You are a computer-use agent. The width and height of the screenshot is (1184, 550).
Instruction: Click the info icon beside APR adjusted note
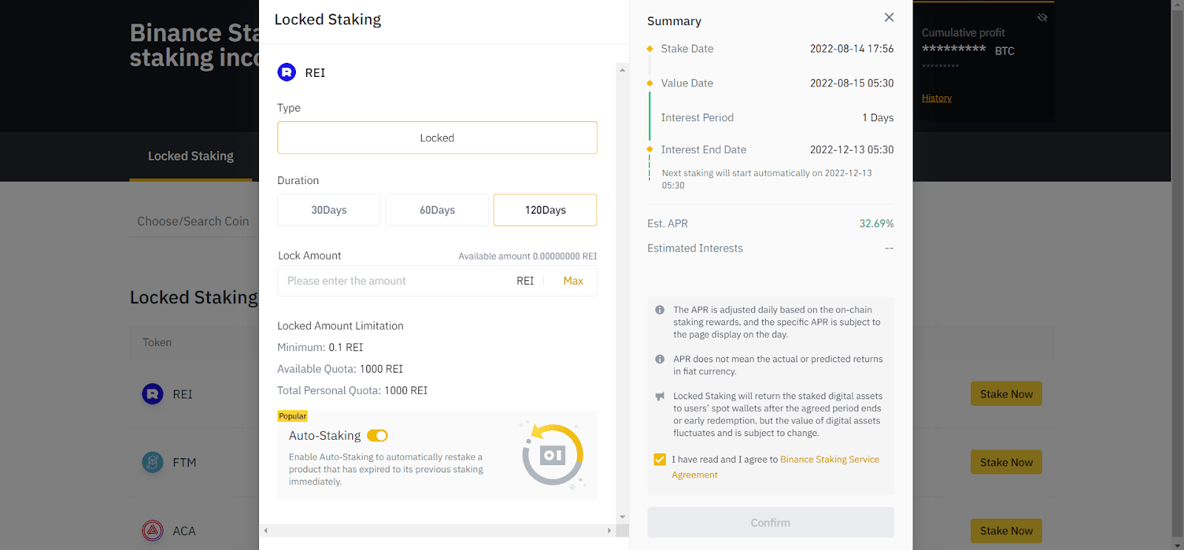[659, 310]
